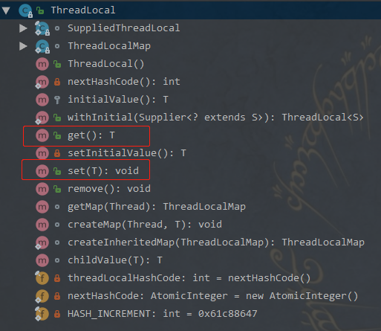Select the ThreadLocal root class name
This screenshot has width=381, height=331.
[83, 10]
